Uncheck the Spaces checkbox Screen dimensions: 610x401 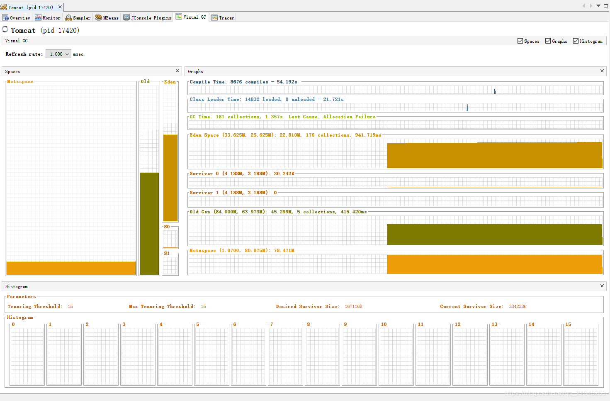520,41
